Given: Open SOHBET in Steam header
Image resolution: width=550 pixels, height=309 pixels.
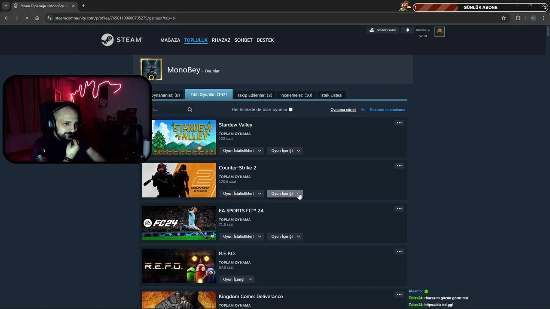Looking at the screenshot, I should [243, 40].
